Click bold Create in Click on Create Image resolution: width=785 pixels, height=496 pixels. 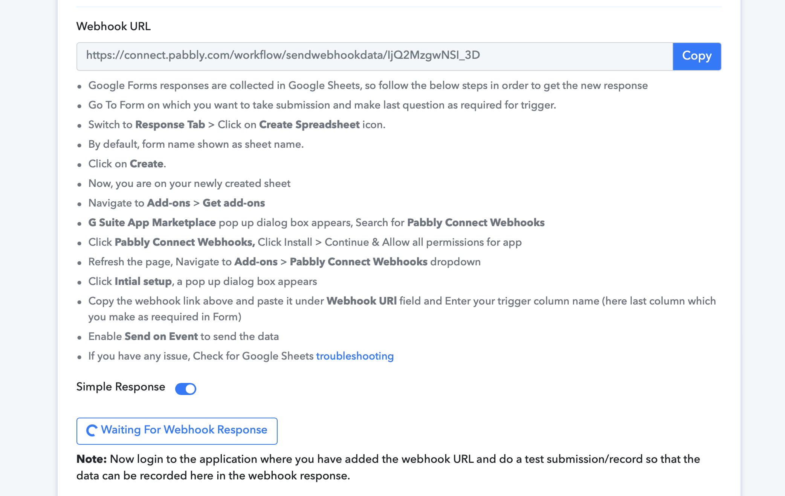pos(147,164)
